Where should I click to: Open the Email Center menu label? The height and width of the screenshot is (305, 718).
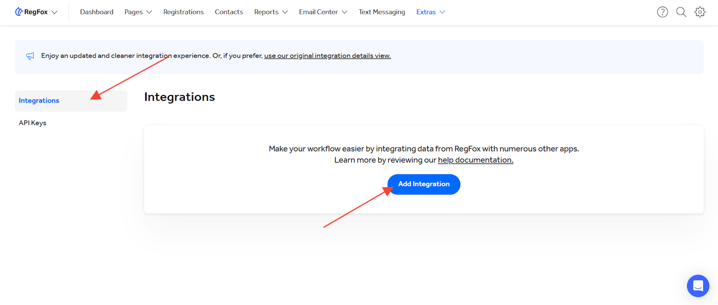tap(318, 12)
